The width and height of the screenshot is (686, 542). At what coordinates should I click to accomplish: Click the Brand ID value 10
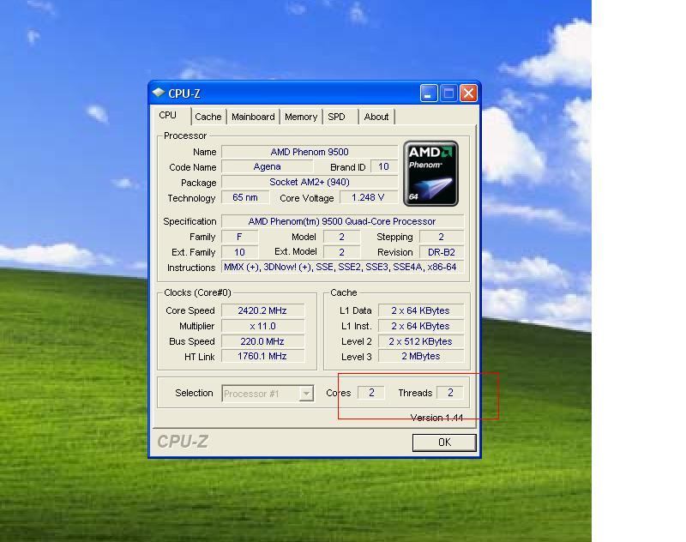point(383,166)
